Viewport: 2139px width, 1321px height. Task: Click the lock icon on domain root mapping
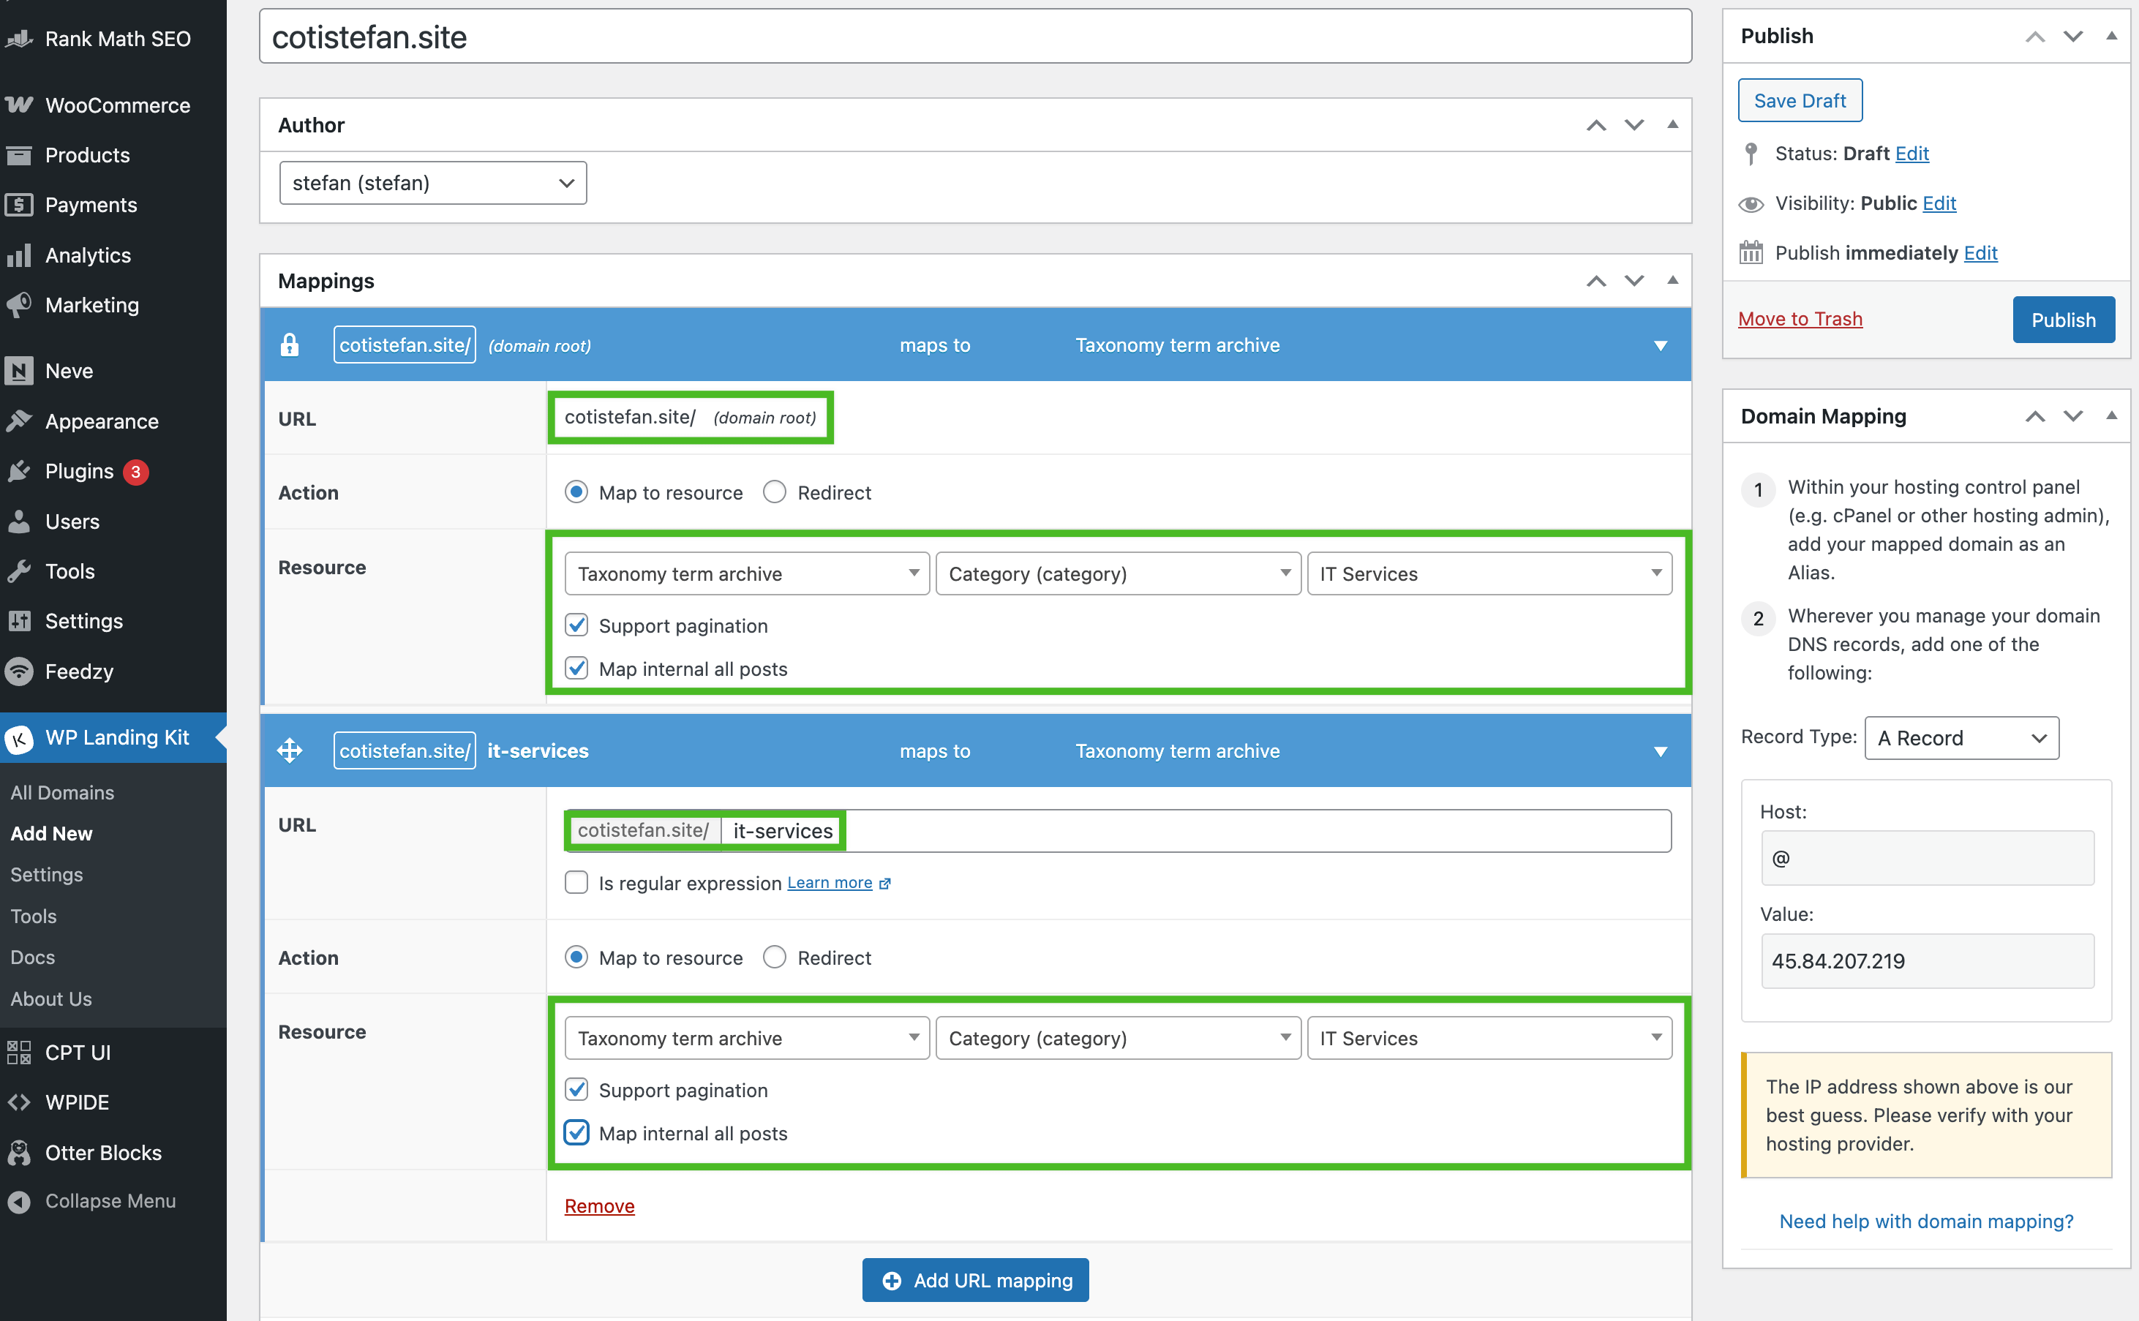point(289,345)
